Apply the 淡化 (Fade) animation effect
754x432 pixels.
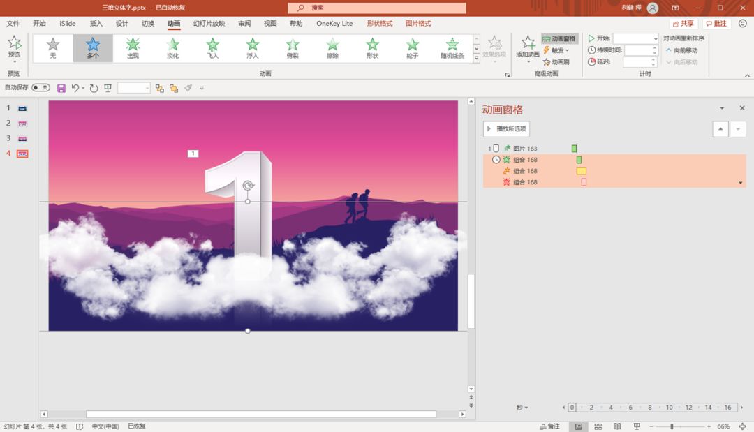[x=172, y=47]
